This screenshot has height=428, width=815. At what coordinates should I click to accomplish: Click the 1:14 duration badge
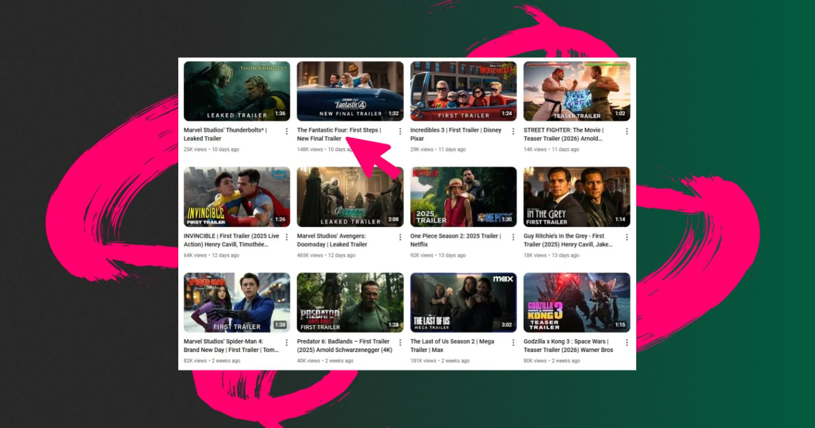[620, 219]
